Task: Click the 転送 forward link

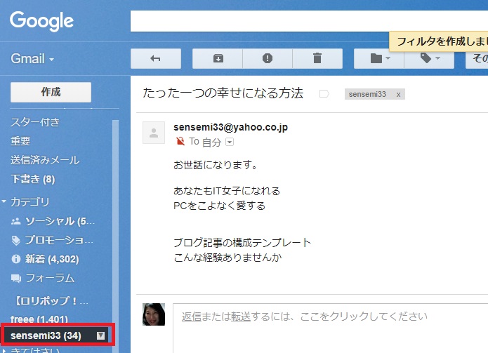Action: coord(241,317)
